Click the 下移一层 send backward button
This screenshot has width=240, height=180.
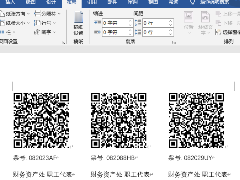(x=228, y=23)
